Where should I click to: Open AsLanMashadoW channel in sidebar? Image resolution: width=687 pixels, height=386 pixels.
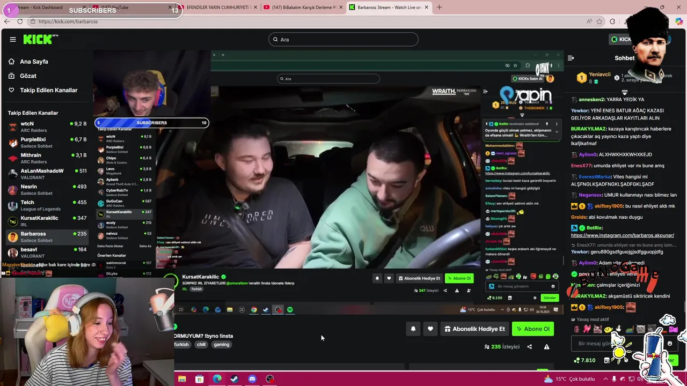click(47, 174)
